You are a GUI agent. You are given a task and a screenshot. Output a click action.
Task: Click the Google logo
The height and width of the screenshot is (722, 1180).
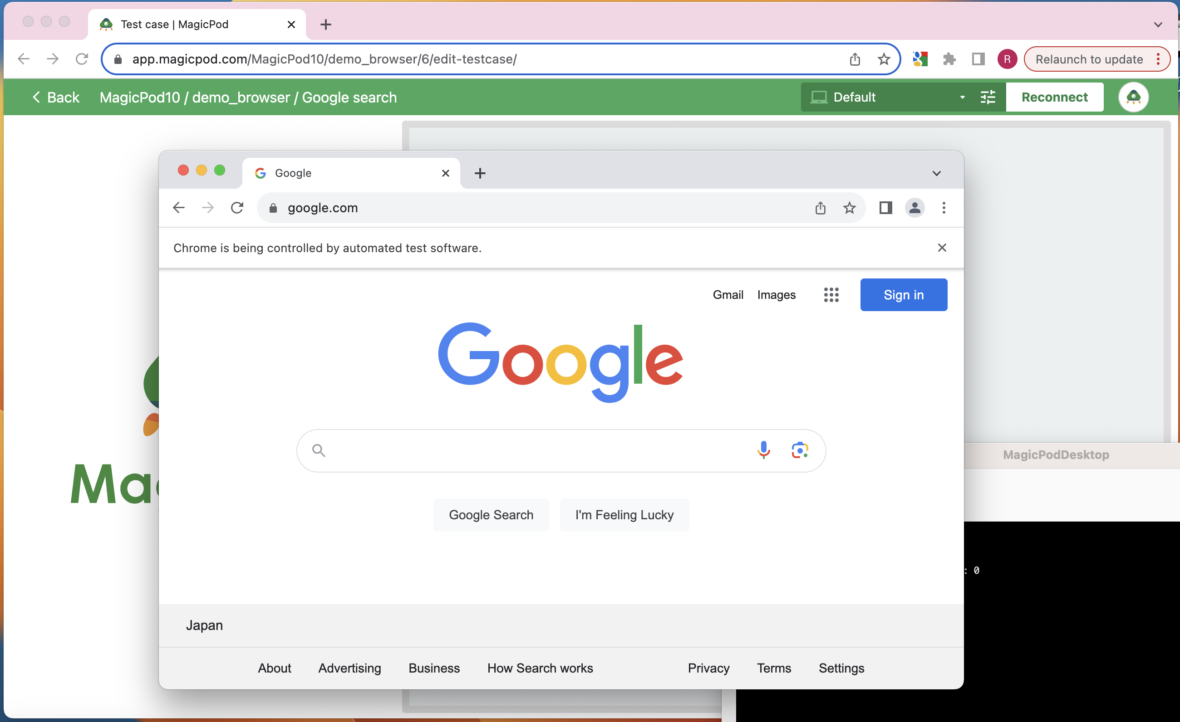(x=560, y=362)
